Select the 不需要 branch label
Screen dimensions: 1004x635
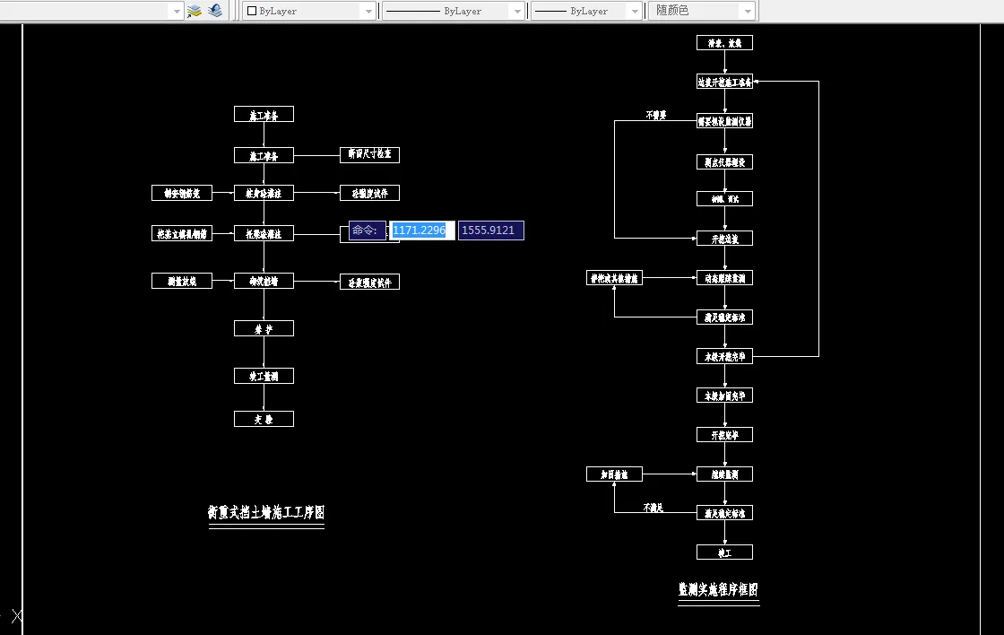(655, 115)
